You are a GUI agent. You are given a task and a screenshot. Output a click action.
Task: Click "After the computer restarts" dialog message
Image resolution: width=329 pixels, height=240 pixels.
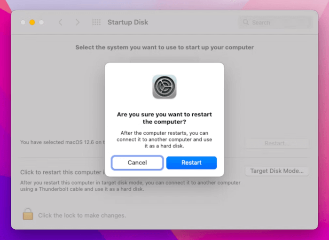pos(164,139)
